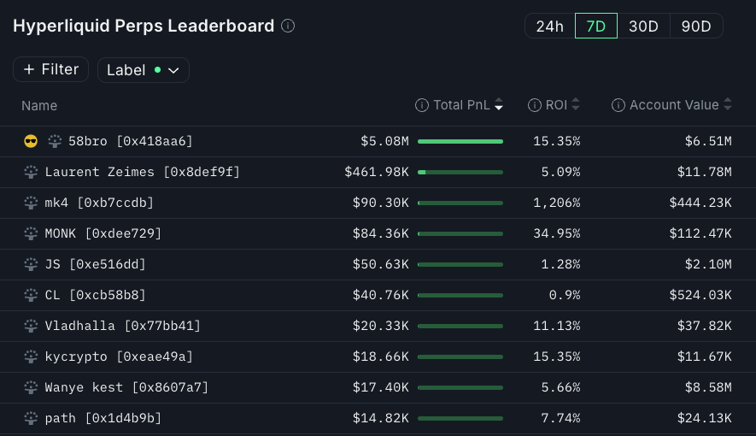Click the info icon beside Hyperliquid Perps Leaderboard

pyautogui.click(x=288, y=26)
